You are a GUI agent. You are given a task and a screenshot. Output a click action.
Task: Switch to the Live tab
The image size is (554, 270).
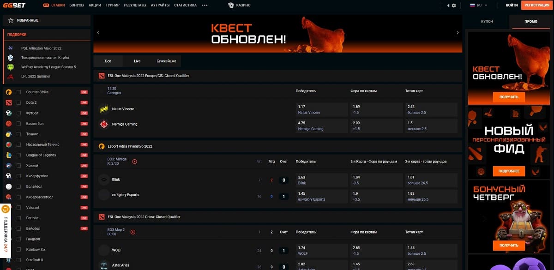[x=137, y=61]
